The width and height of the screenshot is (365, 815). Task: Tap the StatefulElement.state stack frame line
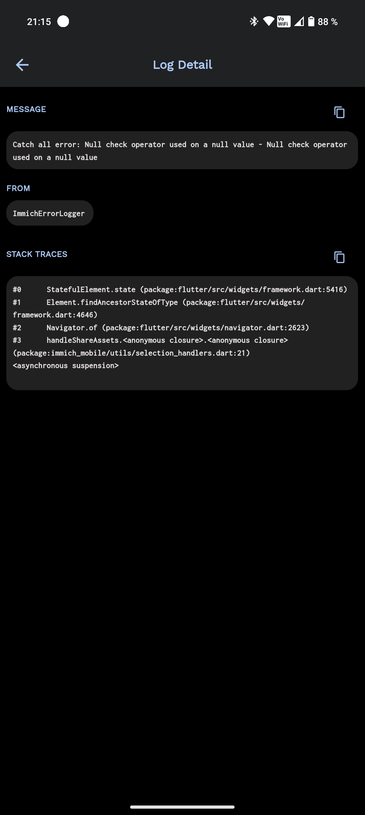coord(180,290)
